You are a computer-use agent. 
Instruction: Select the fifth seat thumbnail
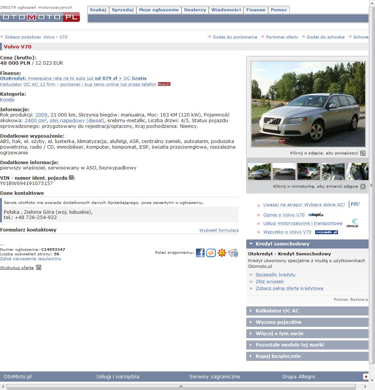[357, 171]
